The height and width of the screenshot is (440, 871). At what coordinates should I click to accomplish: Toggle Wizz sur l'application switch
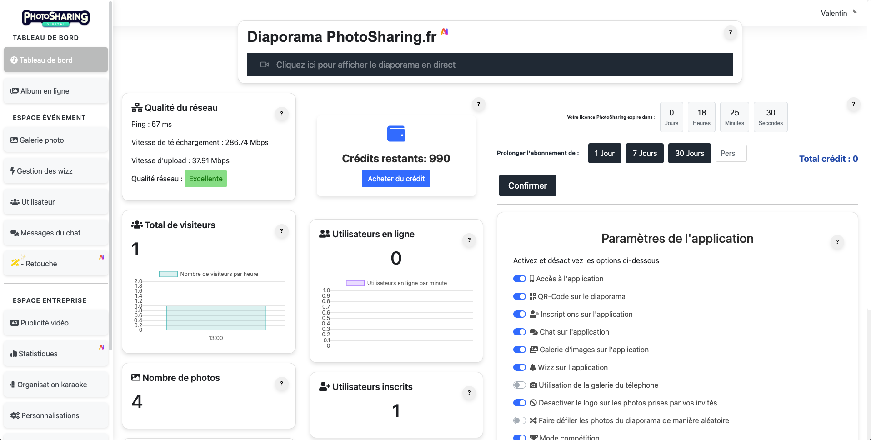pos(520,367)
